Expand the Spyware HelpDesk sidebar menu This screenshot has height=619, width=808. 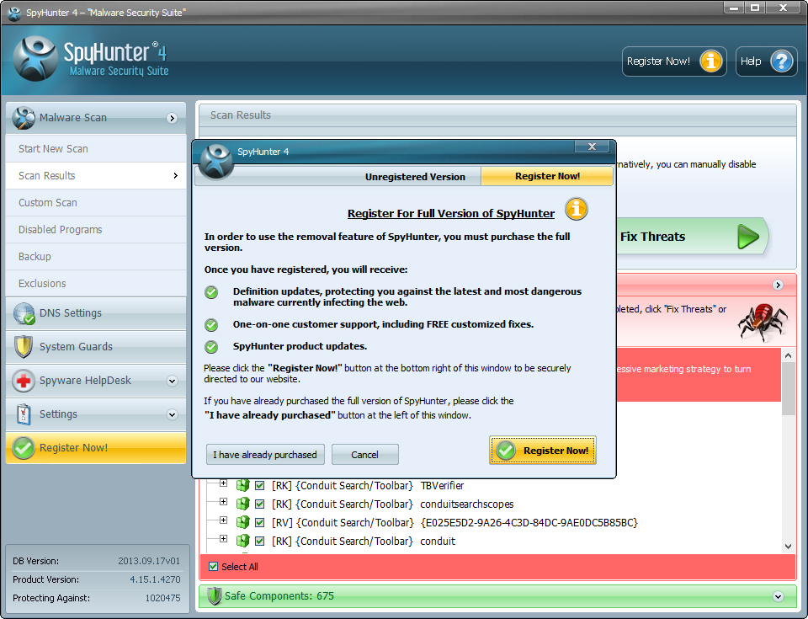(172, 381)
